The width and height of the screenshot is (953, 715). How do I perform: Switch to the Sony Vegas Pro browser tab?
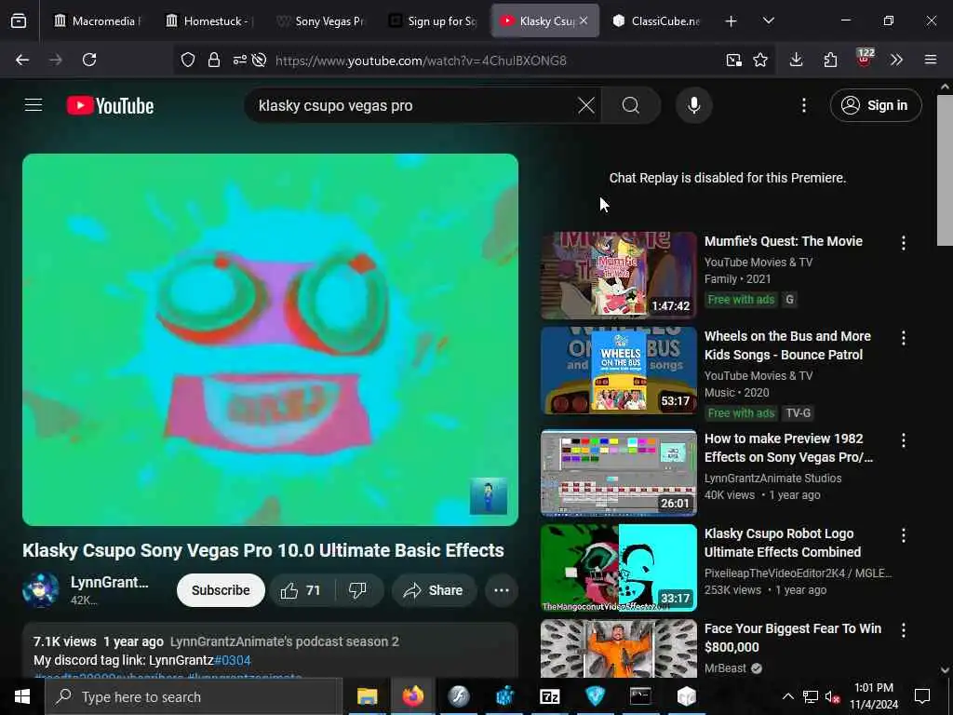[320, 20]
